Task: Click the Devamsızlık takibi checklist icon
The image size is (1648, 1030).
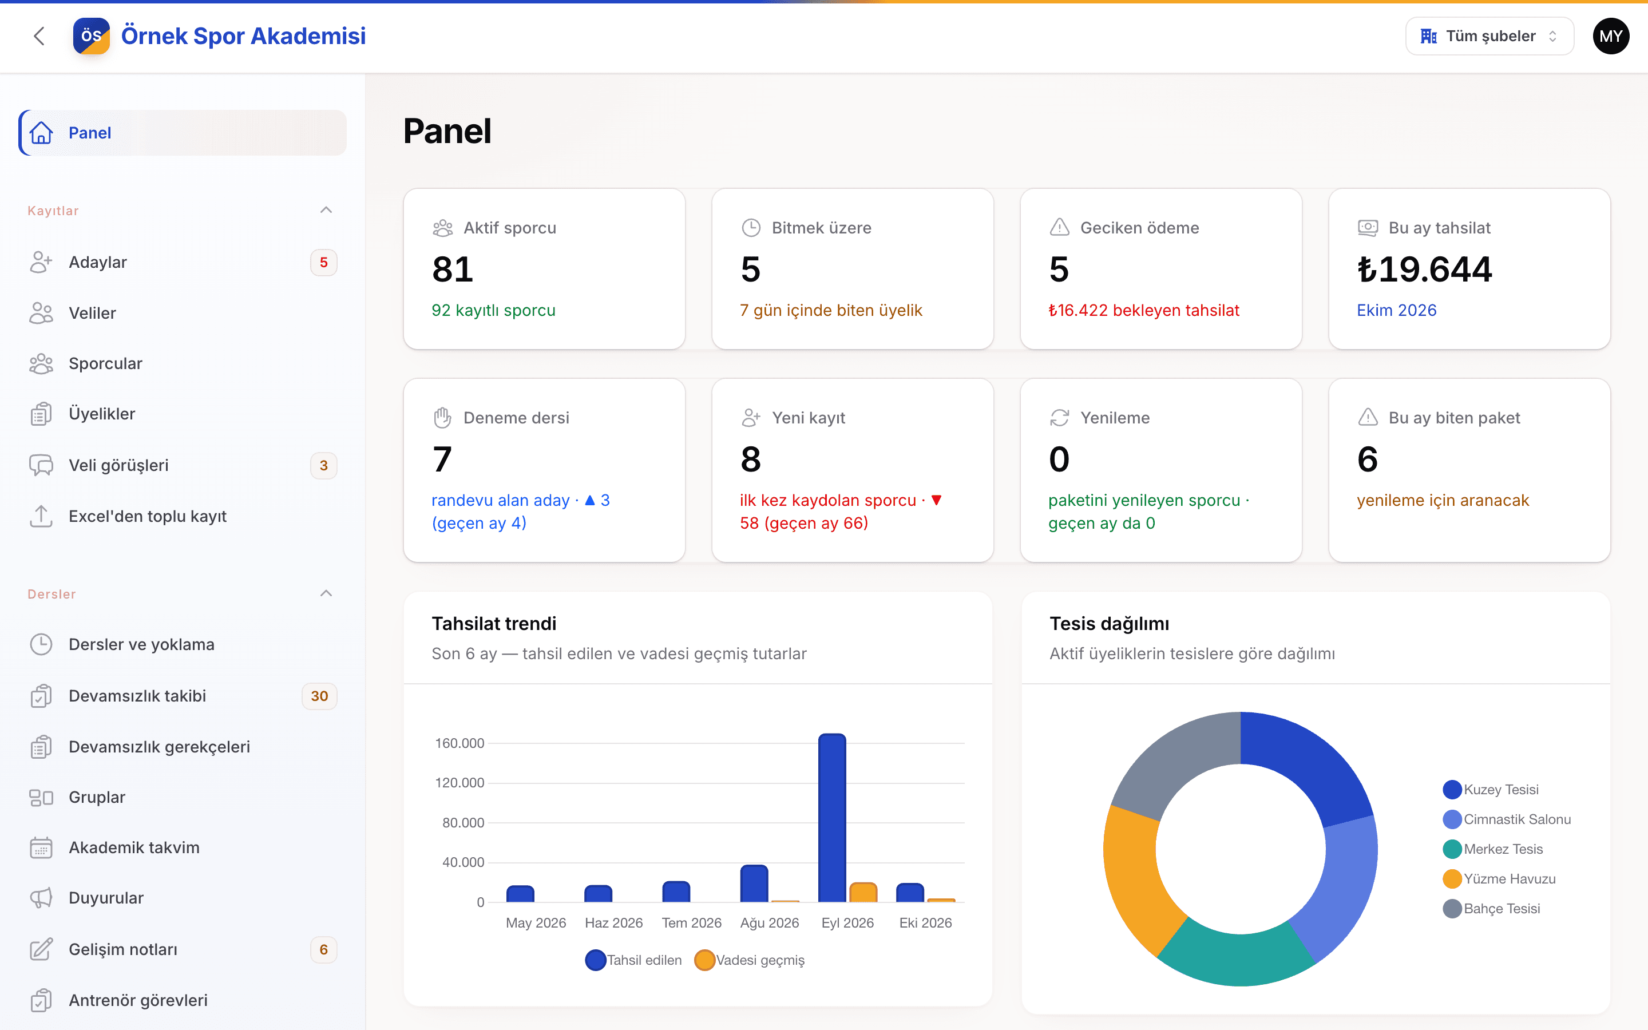Action: coord(42,696)
